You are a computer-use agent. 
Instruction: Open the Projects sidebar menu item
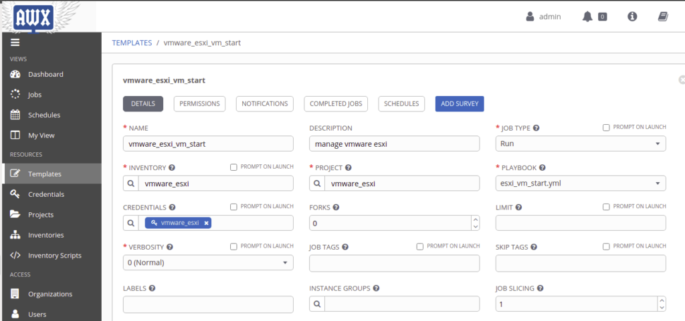pos(51,214)
